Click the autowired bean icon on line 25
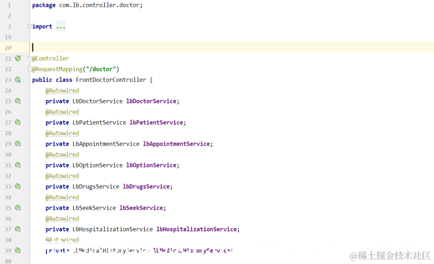The height and width of the screenshot is (264, 434). point(18,101)
